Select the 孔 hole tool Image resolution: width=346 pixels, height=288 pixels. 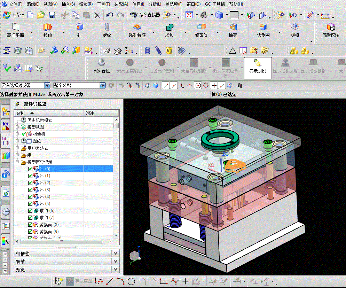pos(79,30)
